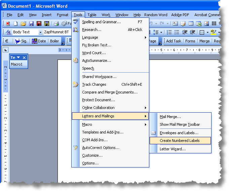Open the Line Spacing dropdown arrow
The width and height of the screenshot is (229, 191).
161,32
